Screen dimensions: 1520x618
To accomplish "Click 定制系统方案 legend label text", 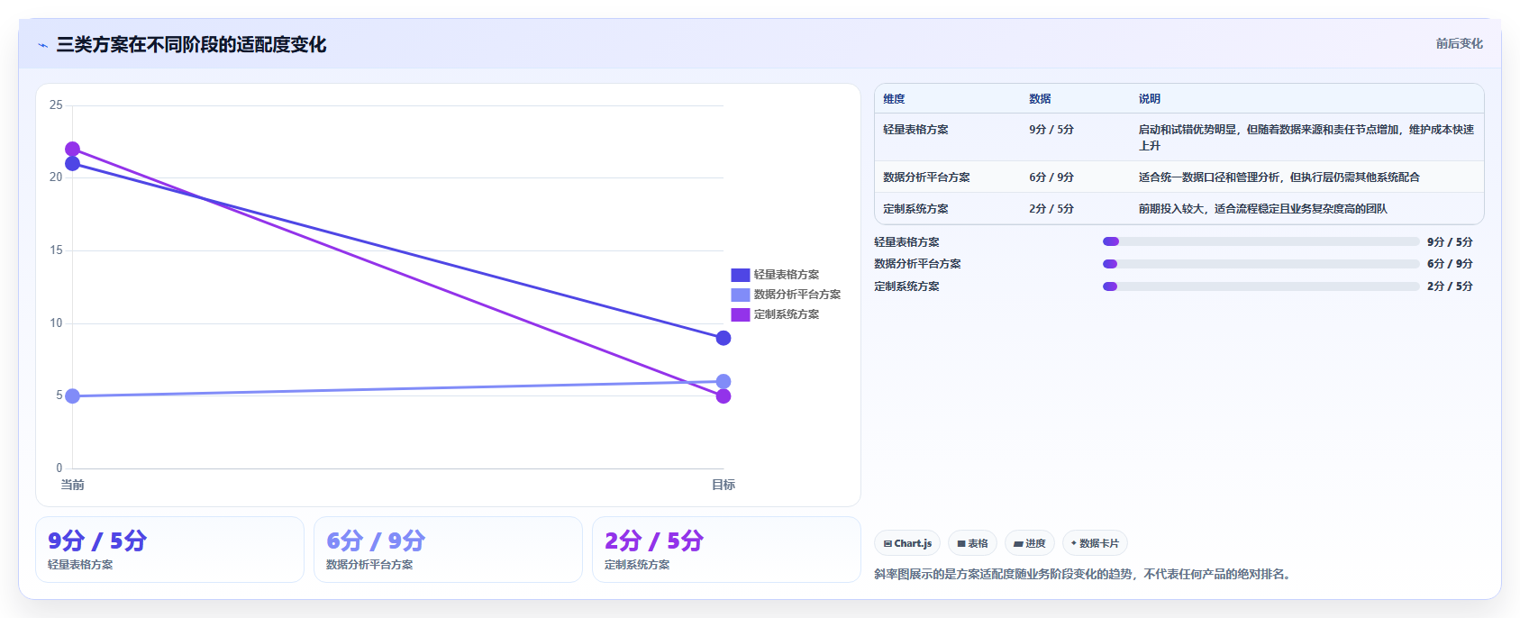I will coord(787,314).
